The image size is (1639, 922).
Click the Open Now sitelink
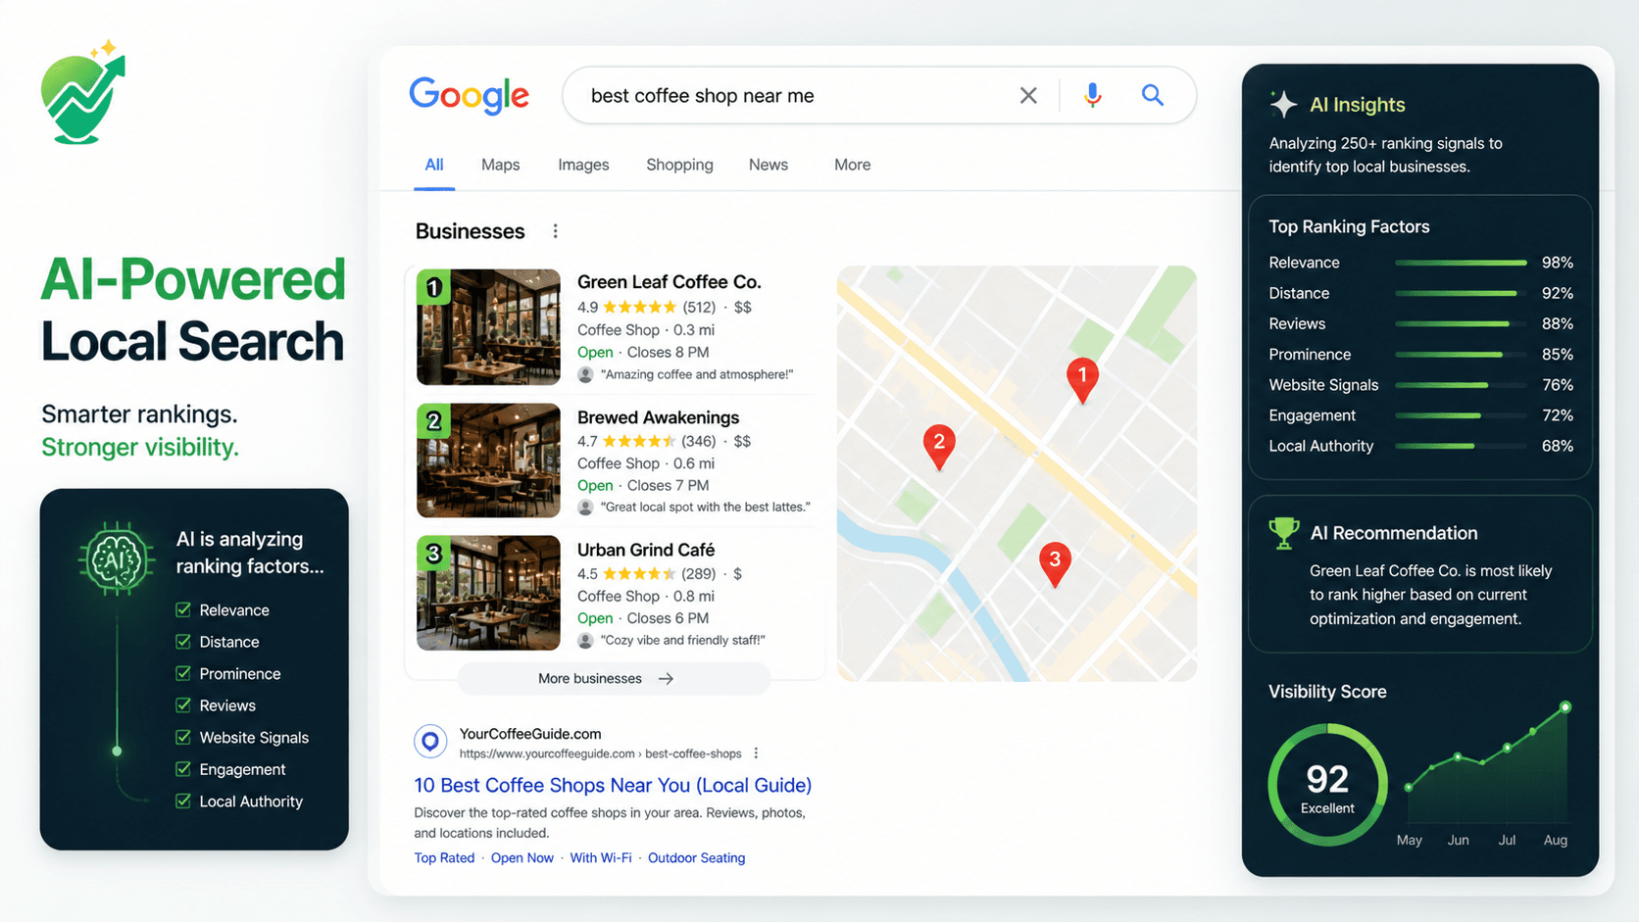point(522,857)
